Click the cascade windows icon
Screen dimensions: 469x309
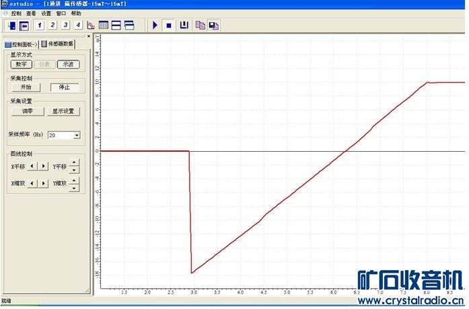(129, 26)
